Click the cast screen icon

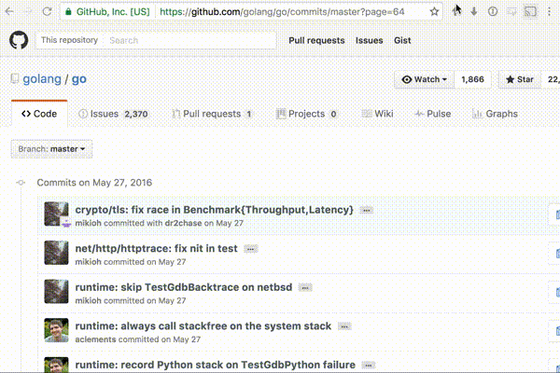pos(530,12)
